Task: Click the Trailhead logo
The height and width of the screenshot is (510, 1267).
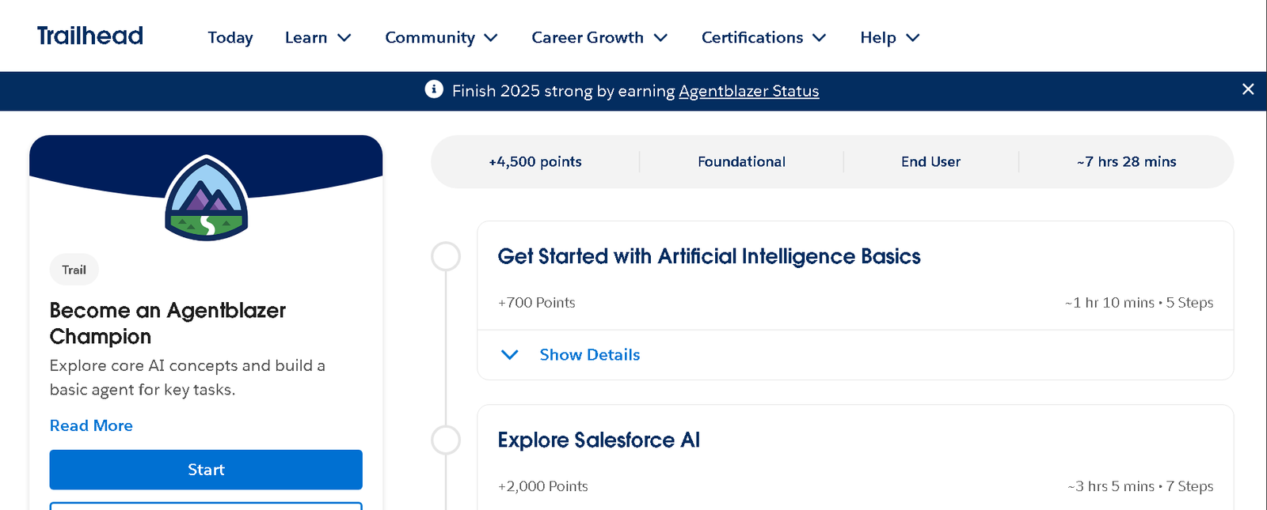Action: (x=89, y=36)
